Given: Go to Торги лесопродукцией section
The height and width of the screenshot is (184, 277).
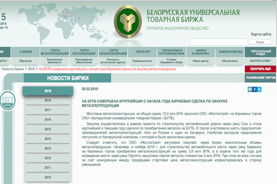Looking at the screenshot, I should [84, 52].
